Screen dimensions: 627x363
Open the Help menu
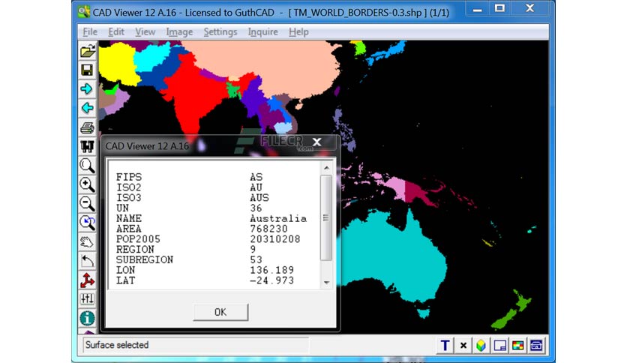[298, 32]
